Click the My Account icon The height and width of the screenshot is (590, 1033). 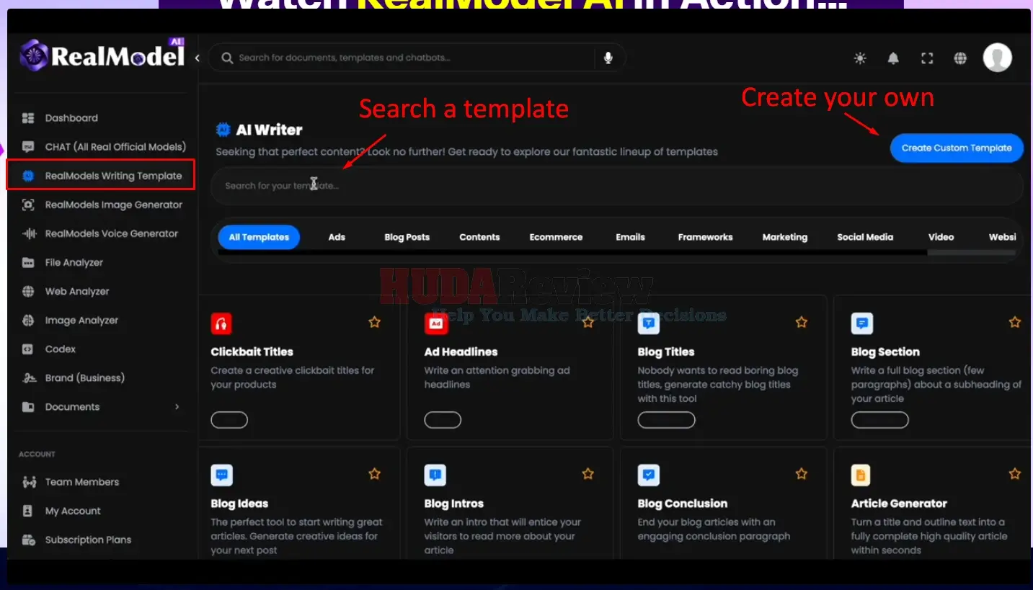[x=28, y=511]
